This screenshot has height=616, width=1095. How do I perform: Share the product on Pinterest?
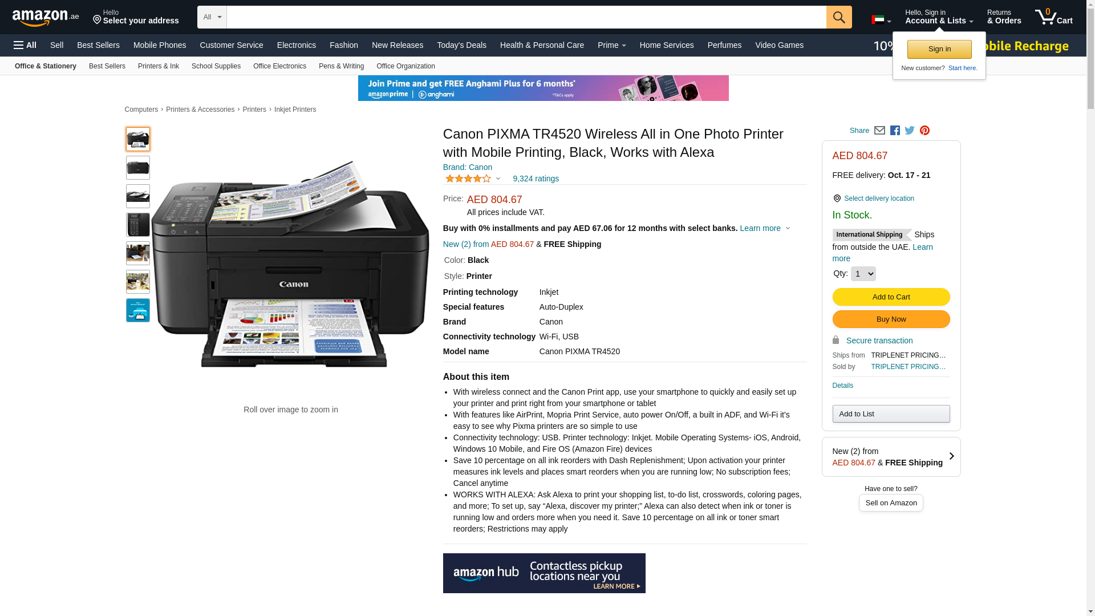(x=924, y=131)
